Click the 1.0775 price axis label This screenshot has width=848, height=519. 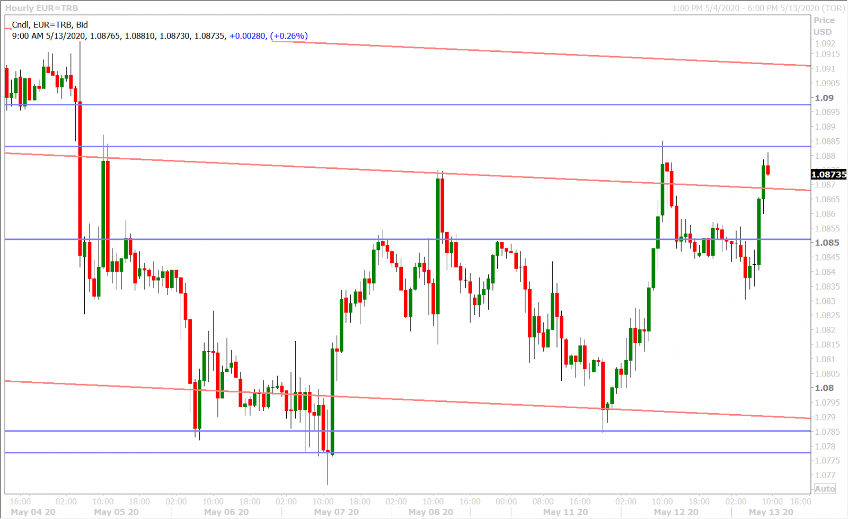click(x=827, y=461)
